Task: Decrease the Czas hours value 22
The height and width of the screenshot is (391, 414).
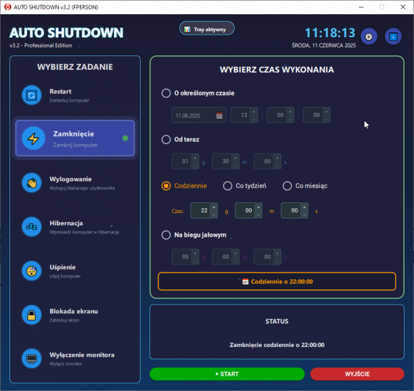Action: pyautogui.click(x=214, y=214)
